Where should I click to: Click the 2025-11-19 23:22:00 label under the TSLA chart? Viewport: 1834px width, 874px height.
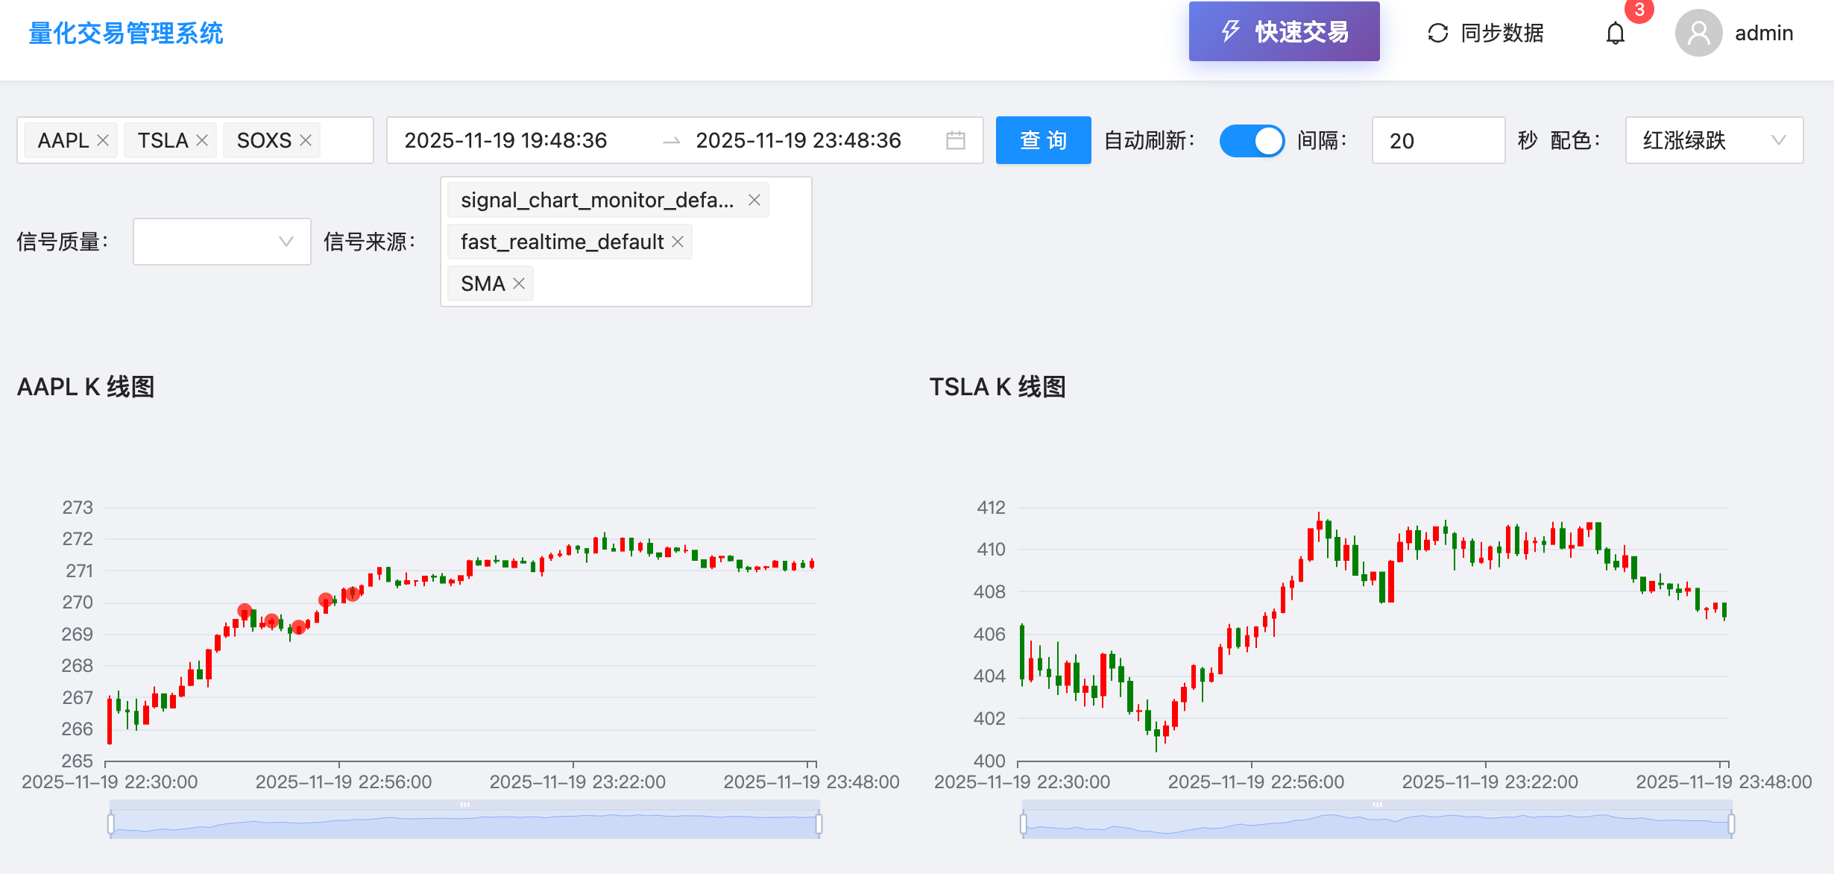1490,782
